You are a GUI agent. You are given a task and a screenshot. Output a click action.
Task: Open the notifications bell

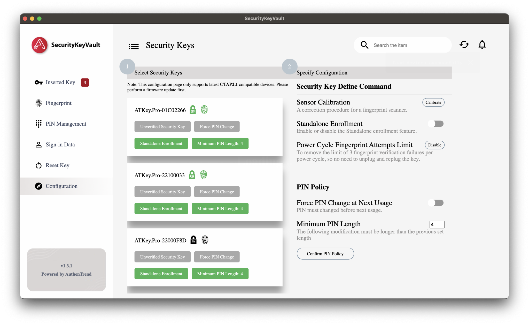click(482, 45)
